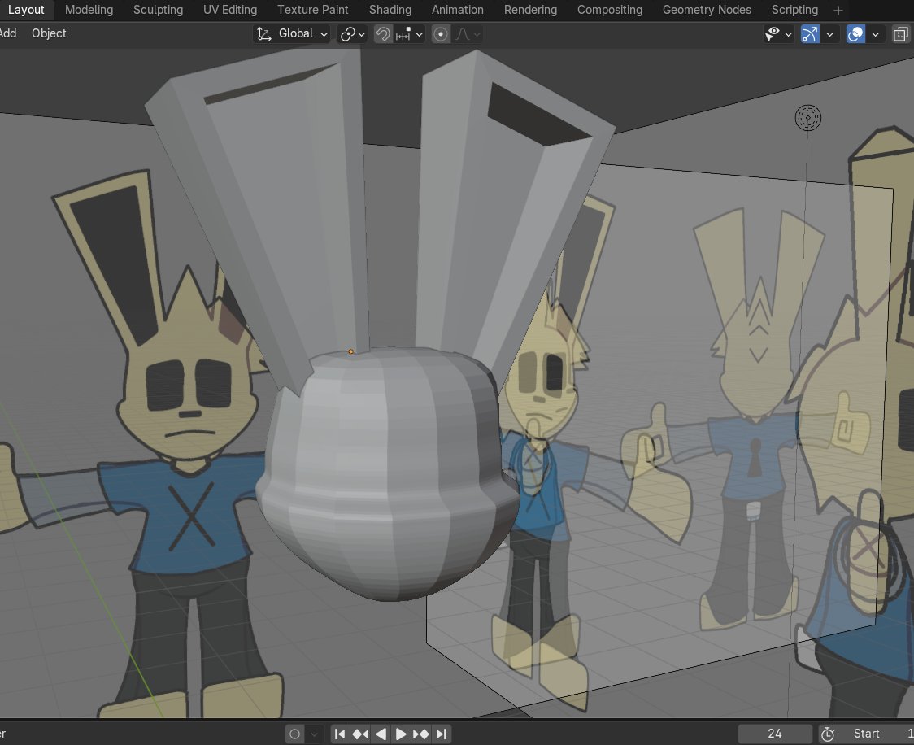Go to the Shading workspace tab

[x=390, y=10]
